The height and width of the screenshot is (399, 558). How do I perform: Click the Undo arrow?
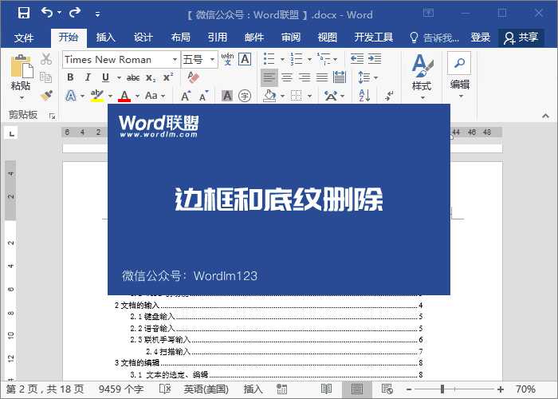coord(47,14)
